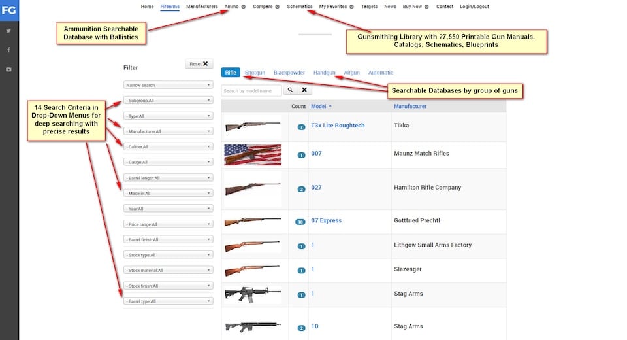This screenshot has height=340, width=627.
Task: Switch to the Blackpowder tab
Action: (289, 73)
